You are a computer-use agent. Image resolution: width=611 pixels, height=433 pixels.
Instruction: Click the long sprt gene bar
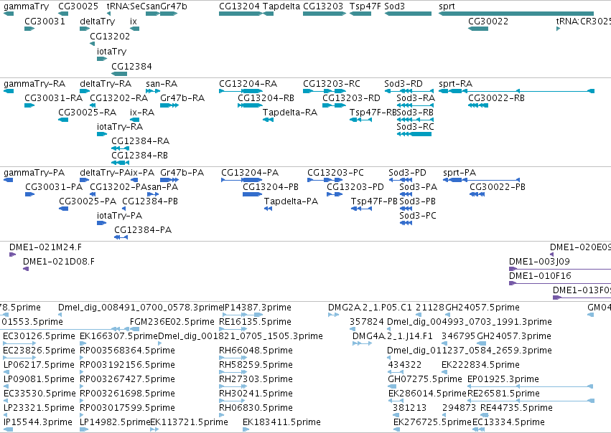coord(516,14)
